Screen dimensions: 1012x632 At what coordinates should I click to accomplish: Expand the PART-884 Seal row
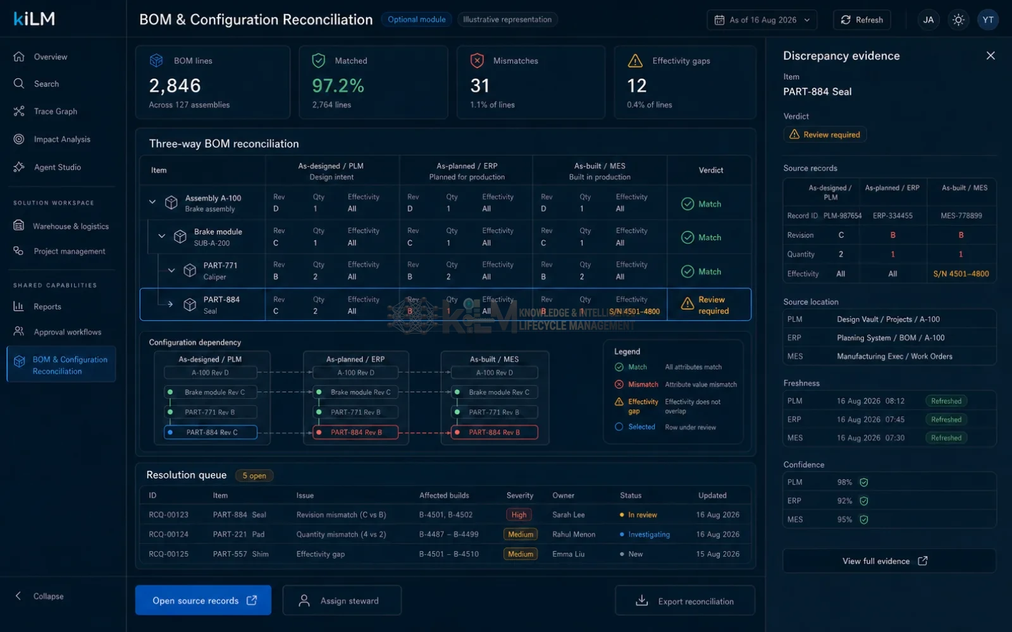(170, 304)
